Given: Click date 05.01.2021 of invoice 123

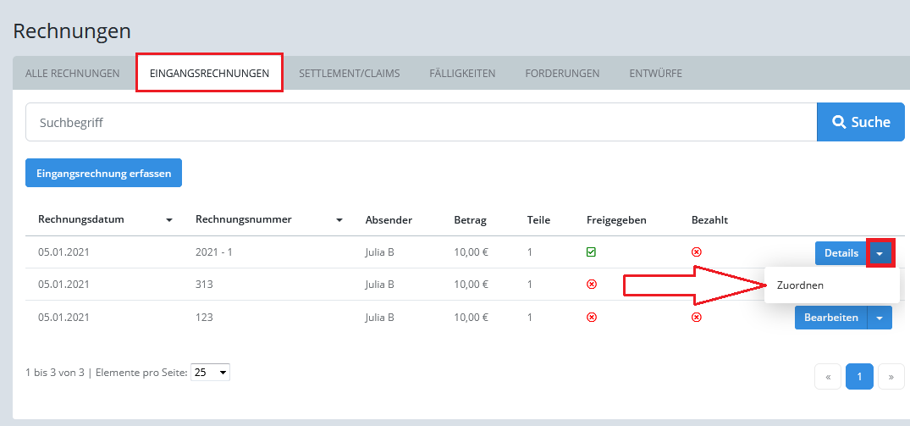Looking at the screenshot, I should [63, 318].
